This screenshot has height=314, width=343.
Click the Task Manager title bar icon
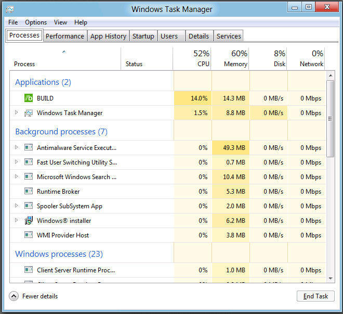tap(10, 9)
